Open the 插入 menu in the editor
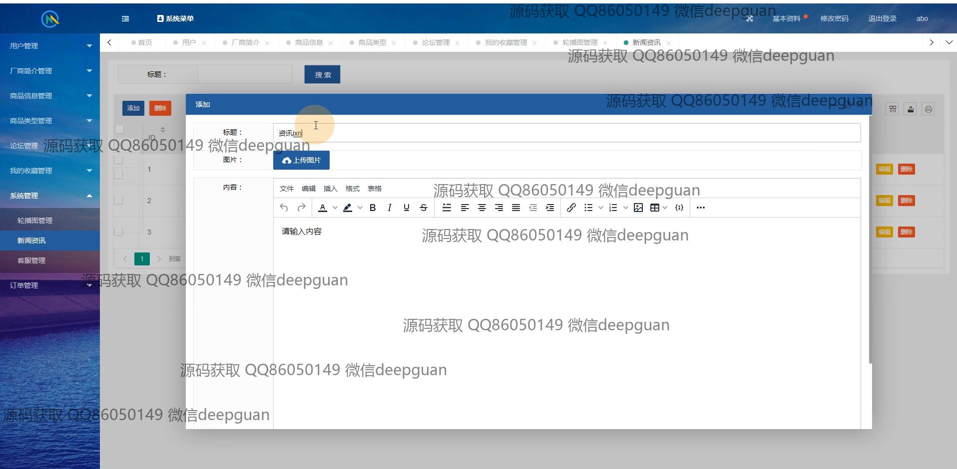Image resolution: width=957 pixels, height=469 pixels. (x=330, y=189)
